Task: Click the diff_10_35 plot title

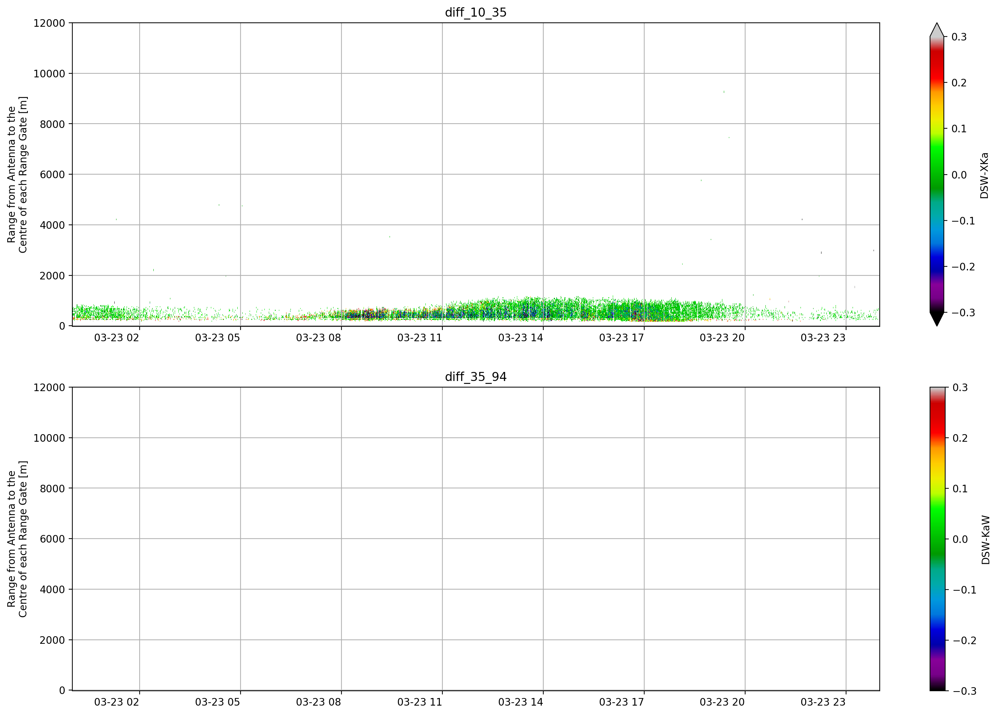Action: coord(476,12)
